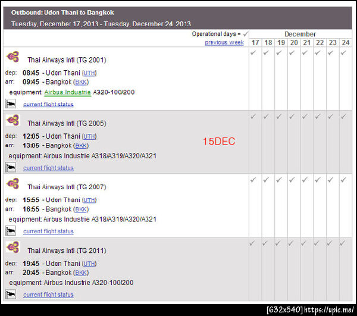Follow the BKK airport link in the 09:45 arrival
The image size is (357, 316).
click(x=81, y=82)
